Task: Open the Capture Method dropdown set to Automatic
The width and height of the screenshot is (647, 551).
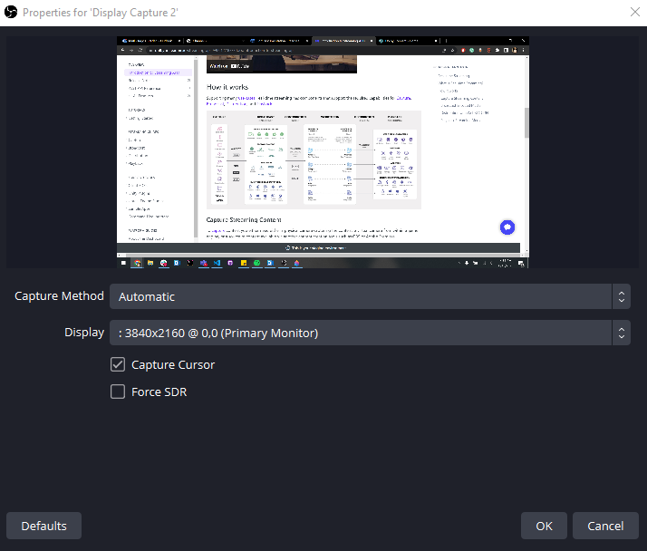Action: coord(362,296)
